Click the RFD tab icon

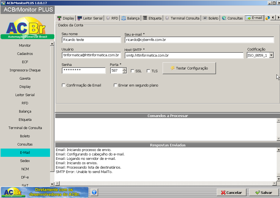pos(108,18)
